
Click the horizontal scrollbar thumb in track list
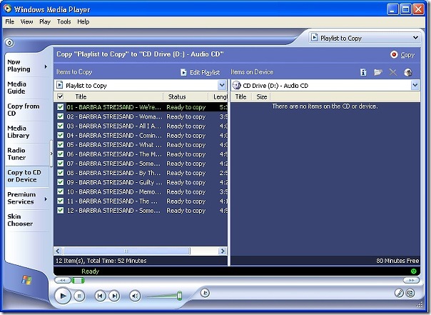coord(126,251)
